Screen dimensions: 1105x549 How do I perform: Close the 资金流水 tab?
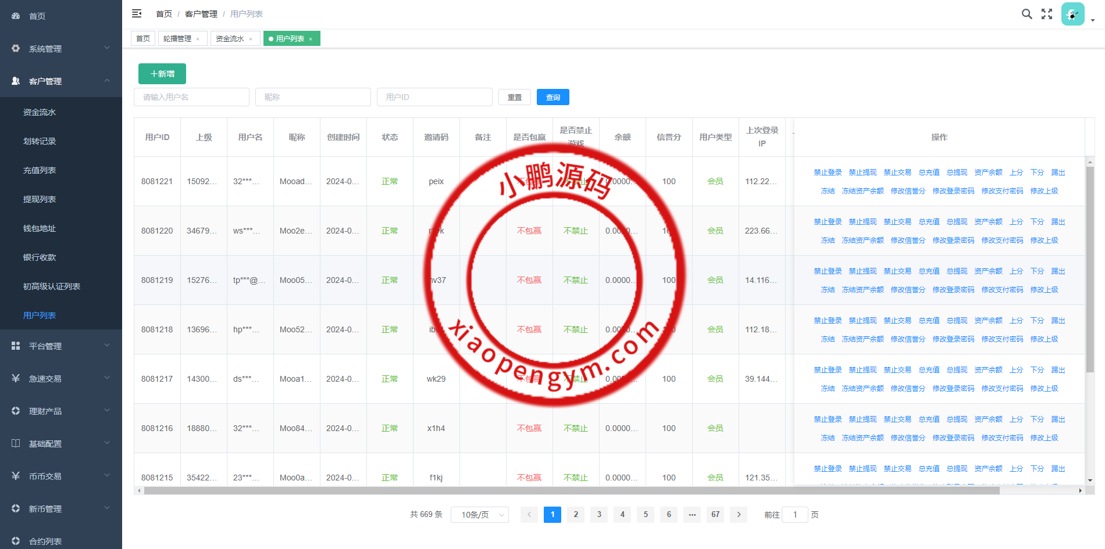pyautogui.click(x=251, y=39)
